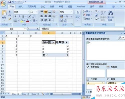Toggle the defer layout update checkbox
The image size is (125, 99).
87,92
